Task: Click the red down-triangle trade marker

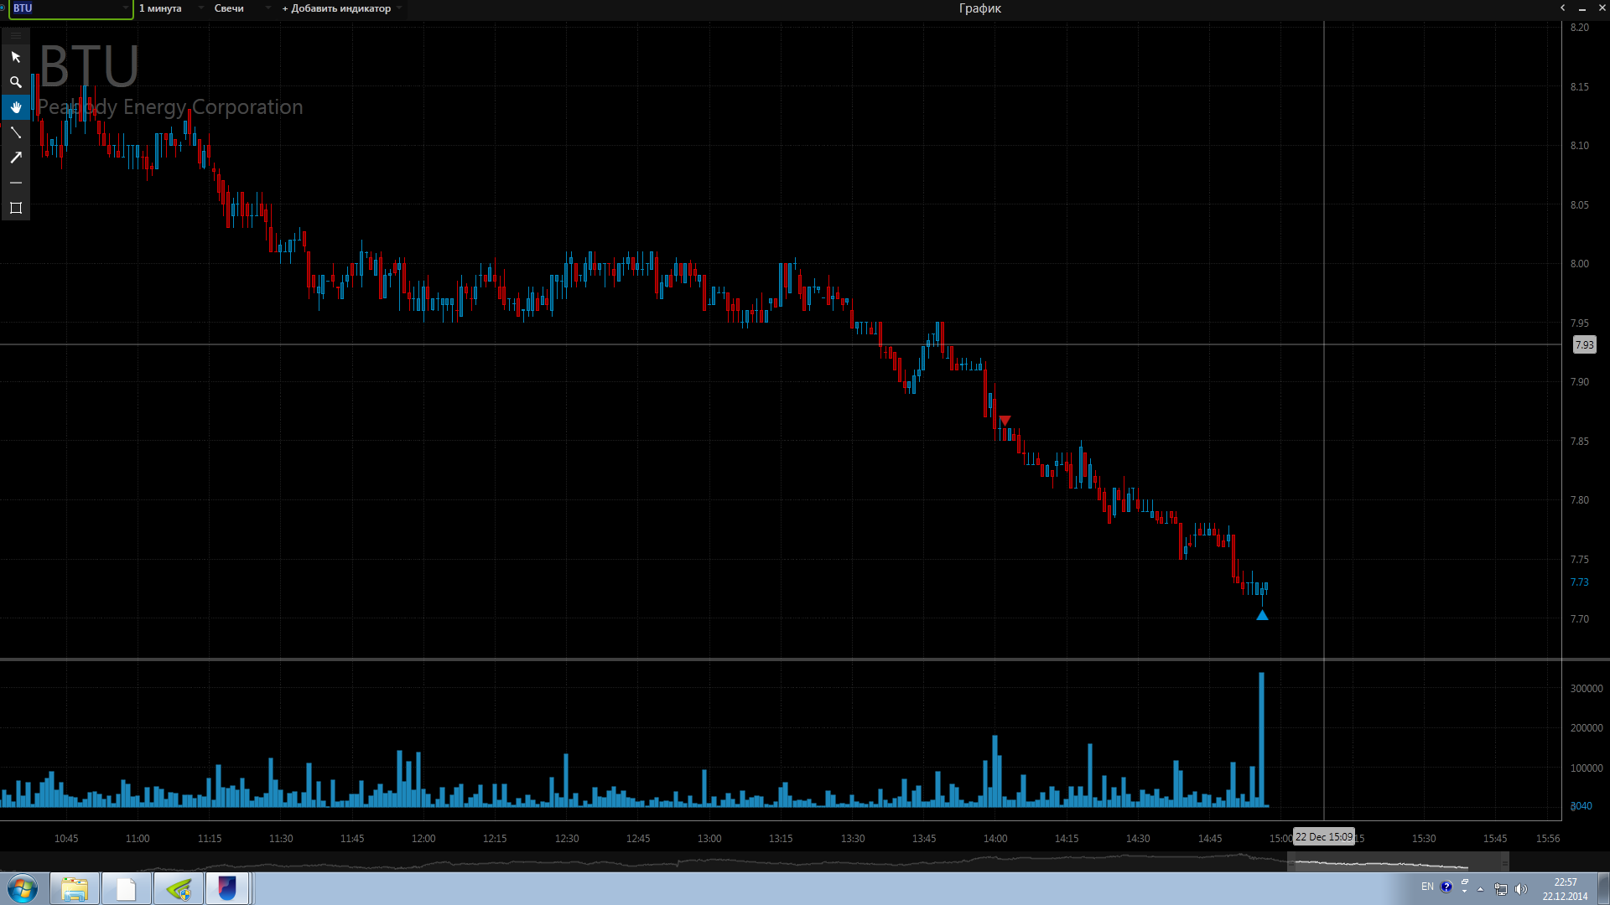Action: 1005,420
